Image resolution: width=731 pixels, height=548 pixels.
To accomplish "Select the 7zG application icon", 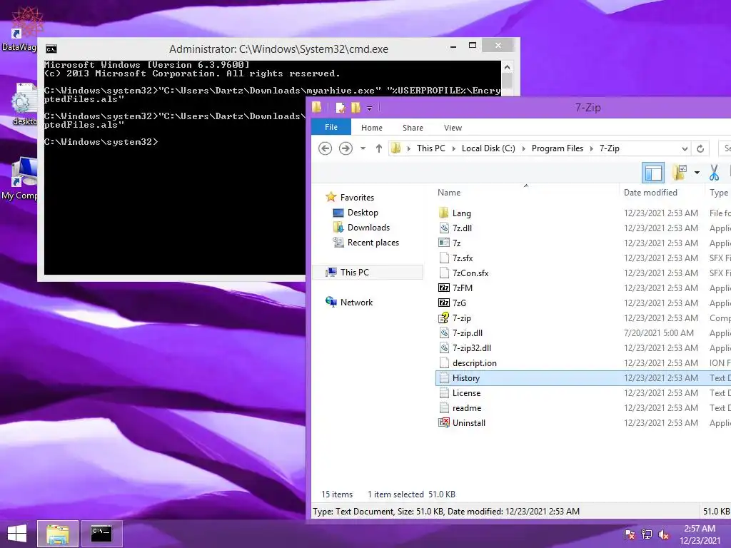I will tap(444, 303).
